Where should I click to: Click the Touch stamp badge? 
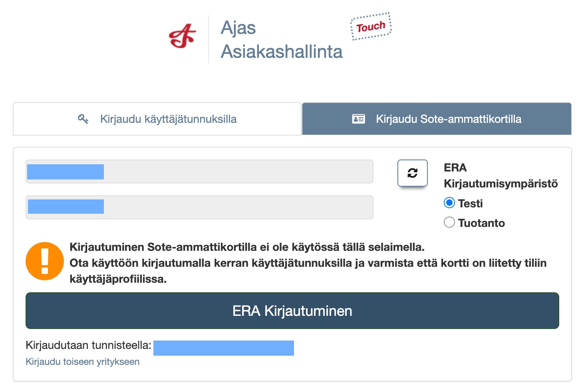(371, 27)
